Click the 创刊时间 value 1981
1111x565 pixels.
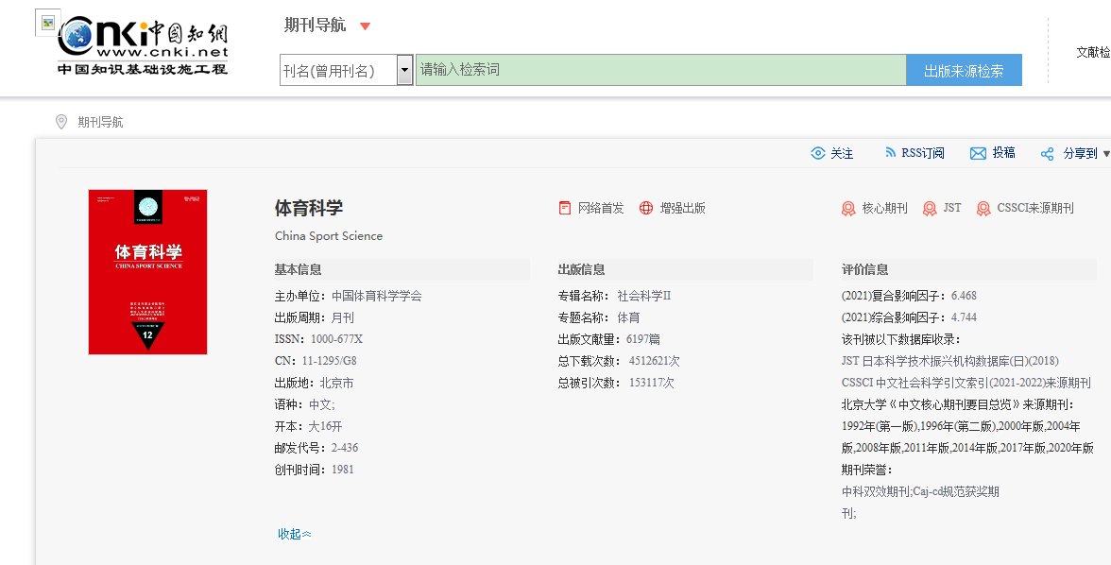pyautogui.click(x=342, y=470)
